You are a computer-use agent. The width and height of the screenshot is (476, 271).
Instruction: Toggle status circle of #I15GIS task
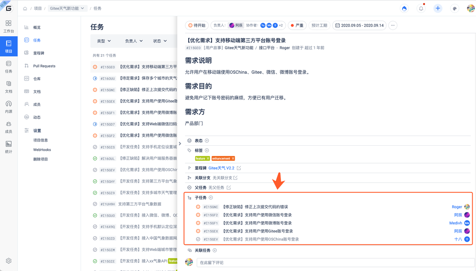(95, 147)
